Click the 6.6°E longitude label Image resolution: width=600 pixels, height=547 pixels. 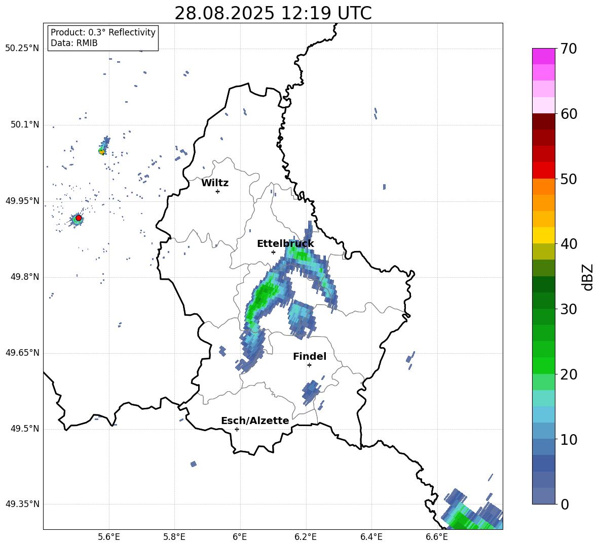tap(437, 537)
